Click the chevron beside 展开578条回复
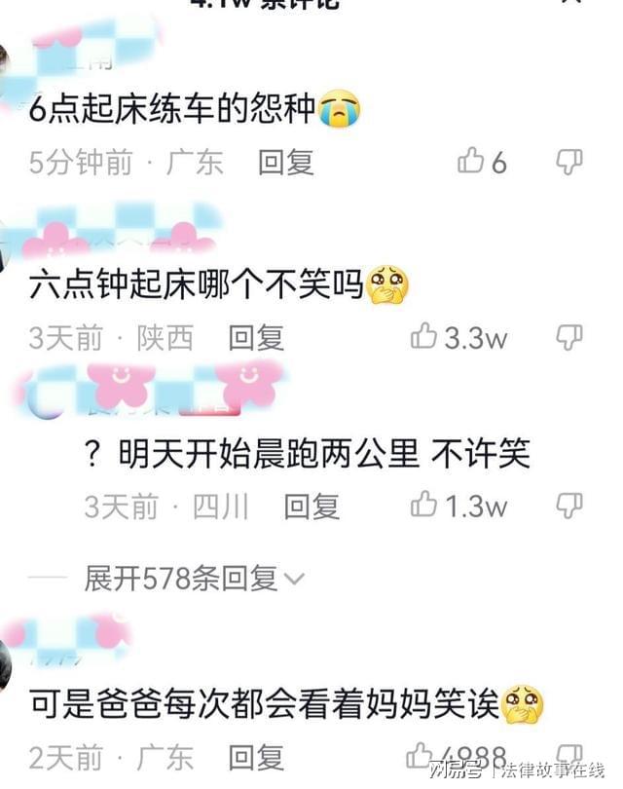 pos(294,580)
